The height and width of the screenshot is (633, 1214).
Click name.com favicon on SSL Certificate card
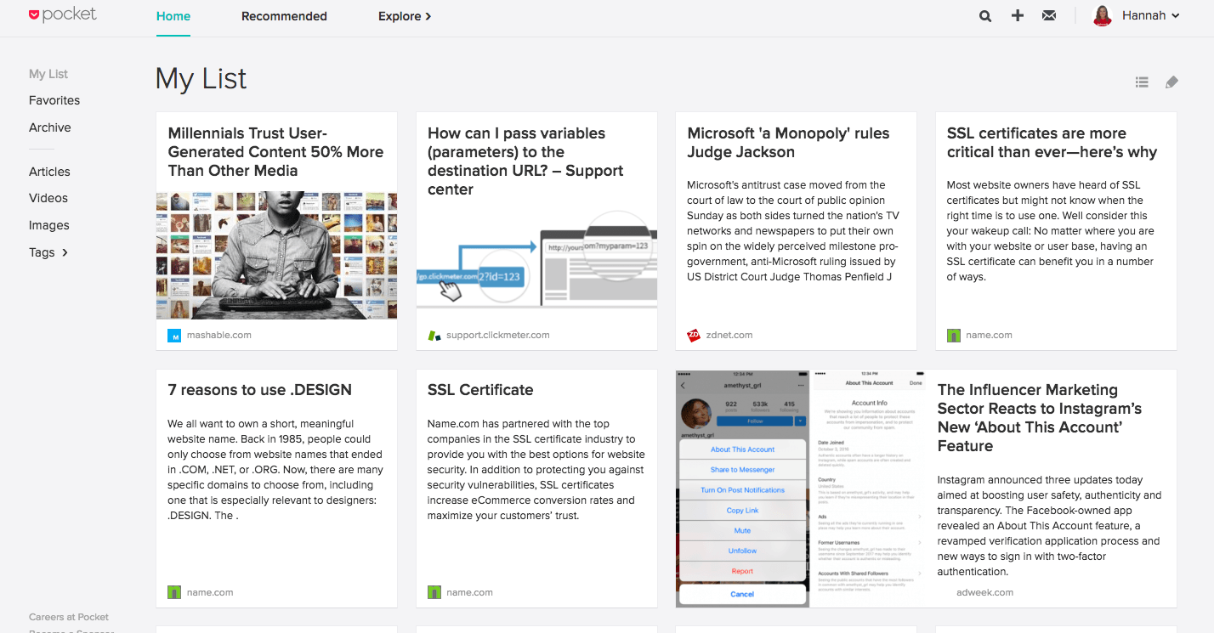tap(434, 592)
